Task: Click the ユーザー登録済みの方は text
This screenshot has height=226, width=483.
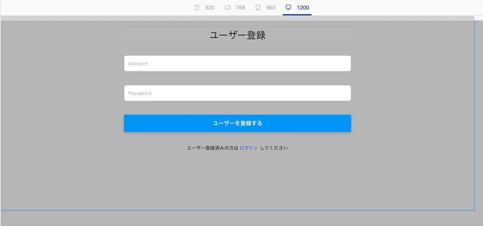Action: coord(213,148)
